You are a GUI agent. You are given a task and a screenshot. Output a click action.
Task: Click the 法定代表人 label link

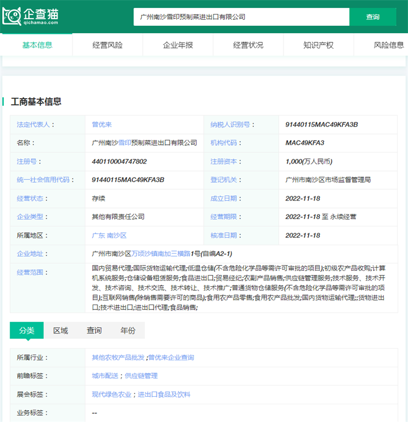pyautogui.click(x=33, y=124)
